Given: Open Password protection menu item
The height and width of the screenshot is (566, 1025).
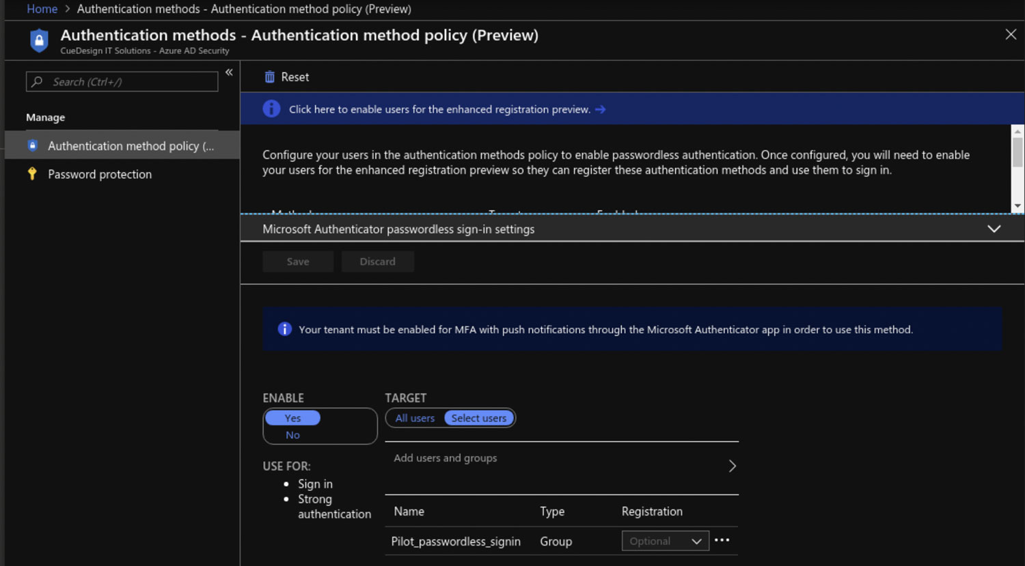Looking at the screenshot, I should pyautogui.click(x=100, y=174).
